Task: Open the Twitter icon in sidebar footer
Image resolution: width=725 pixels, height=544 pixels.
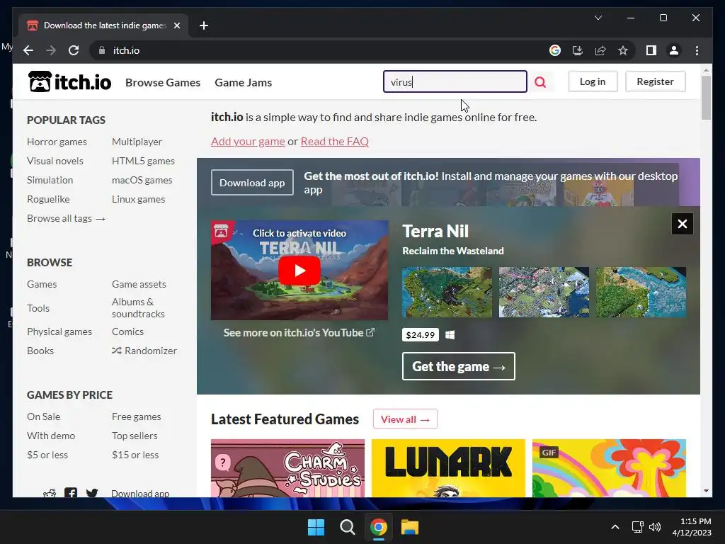Action: [92, 493]
